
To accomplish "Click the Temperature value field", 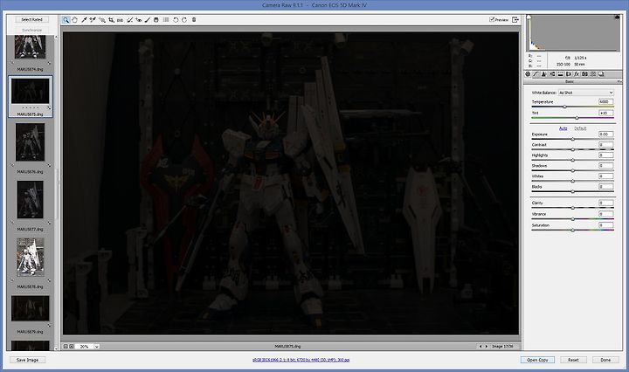I will pos(605,102).
